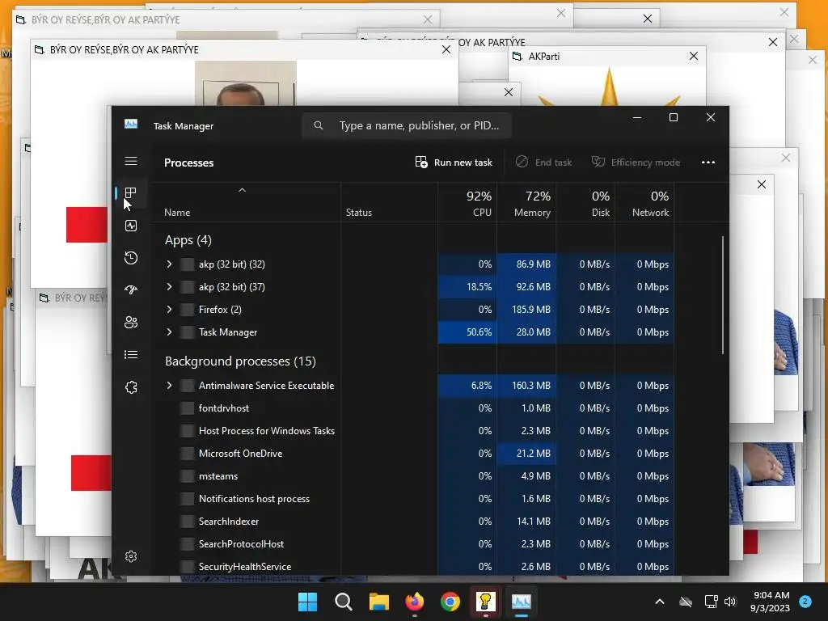828x621 pixels.
Task: Click the Apps (4) group heading
Action: pos(188,240)
